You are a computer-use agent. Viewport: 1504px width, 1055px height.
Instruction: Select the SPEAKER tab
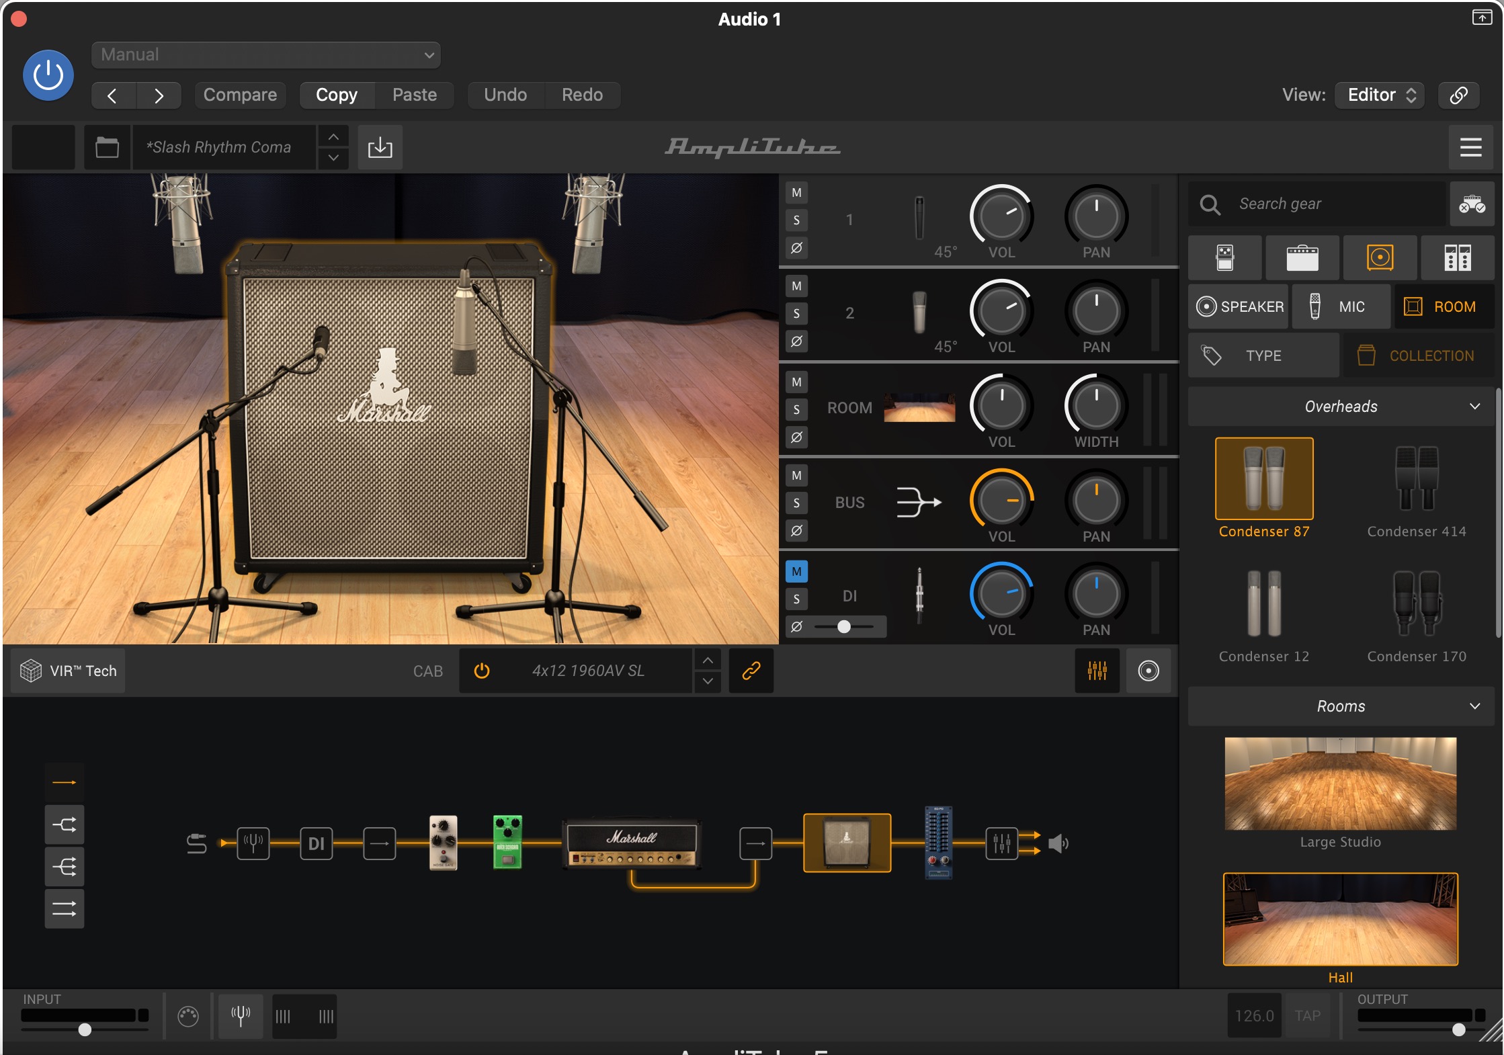click(1239, 306)
